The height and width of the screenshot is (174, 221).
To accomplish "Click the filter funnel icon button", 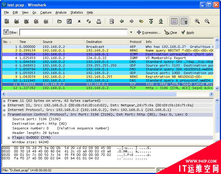I will [6, 32].
